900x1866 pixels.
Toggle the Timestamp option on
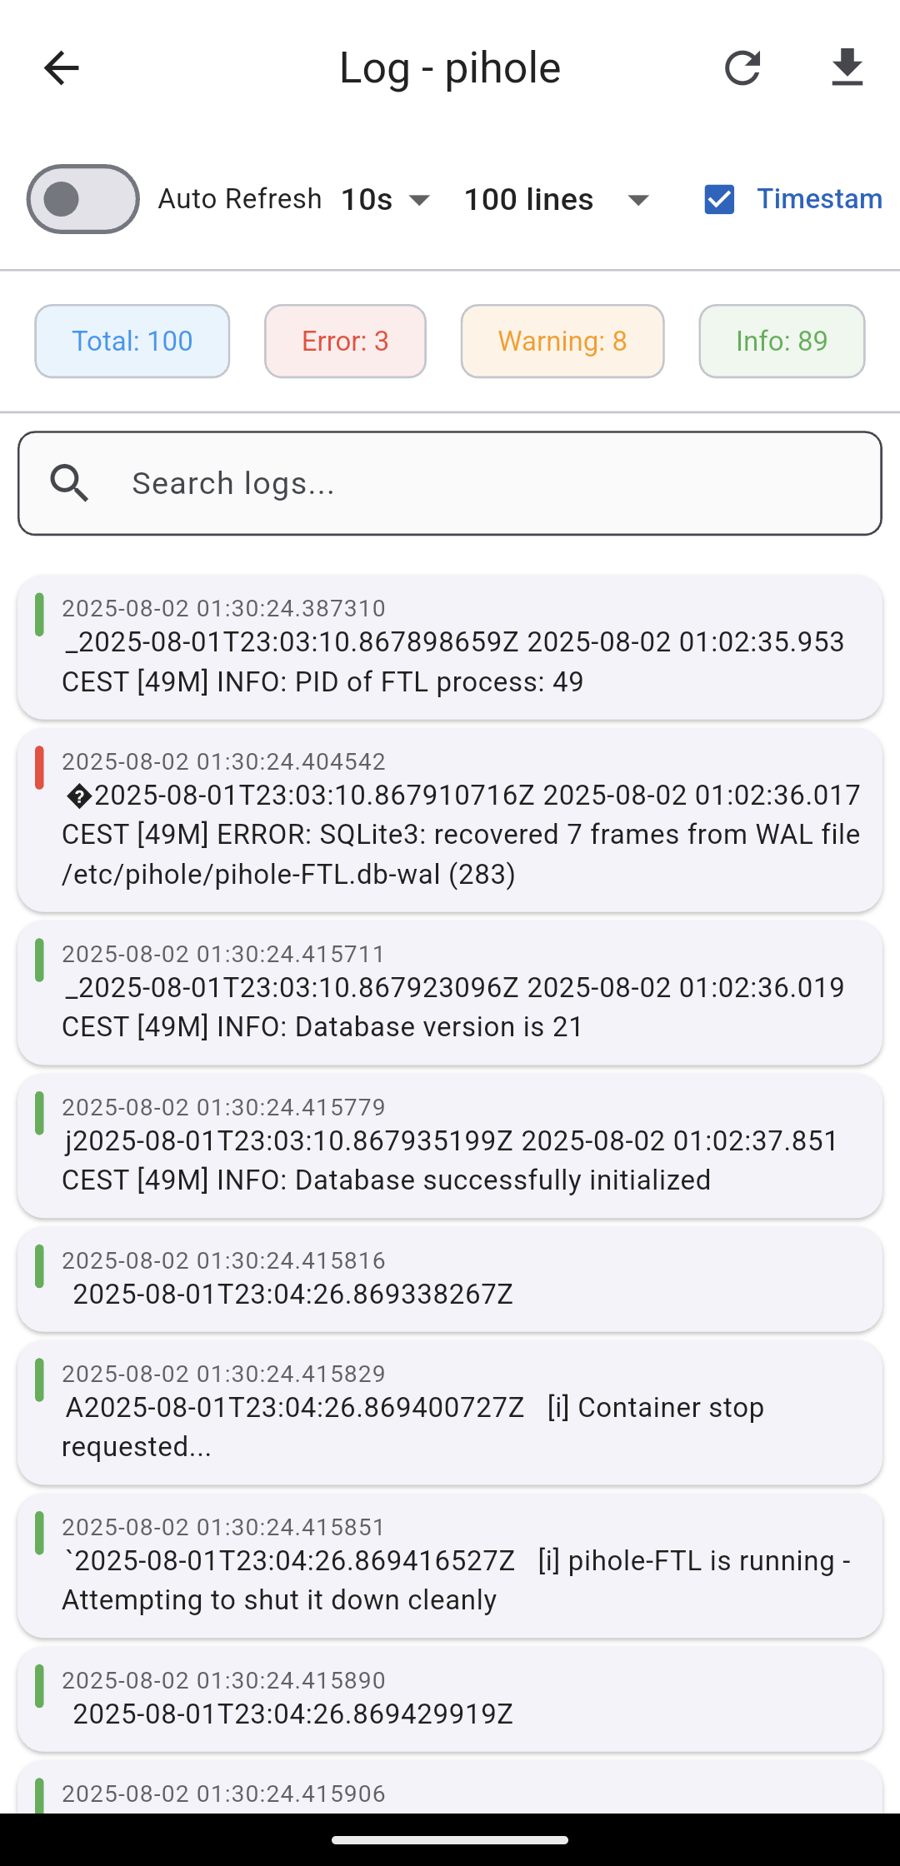pyautogui.click(x=720, y=199)
